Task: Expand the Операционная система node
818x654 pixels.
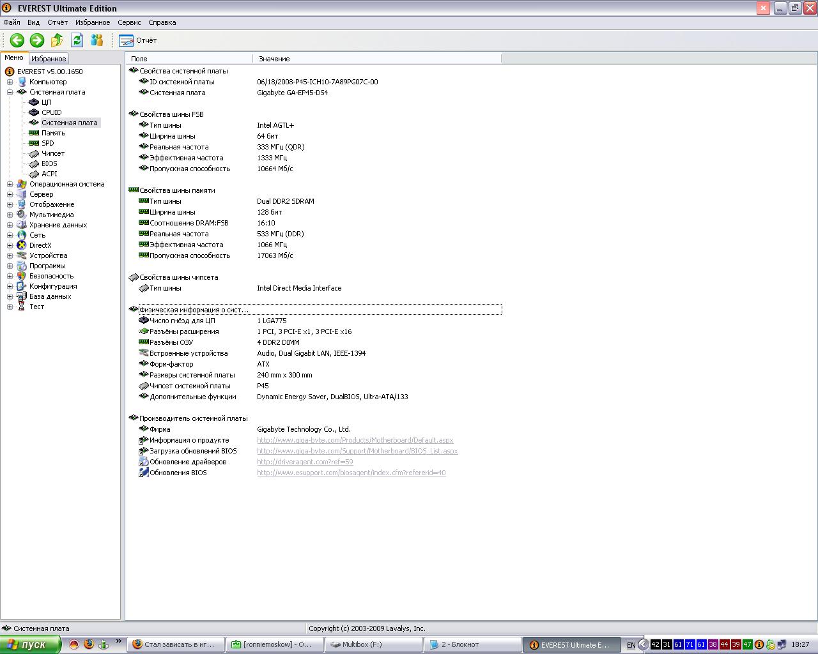Action: point(10,184)
